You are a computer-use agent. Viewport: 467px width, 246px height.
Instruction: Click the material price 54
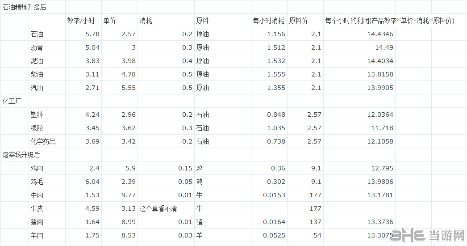[317, 236]
